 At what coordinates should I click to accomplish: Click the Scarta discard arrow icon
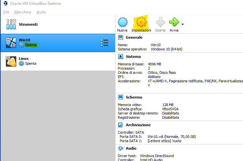[160, 22]
